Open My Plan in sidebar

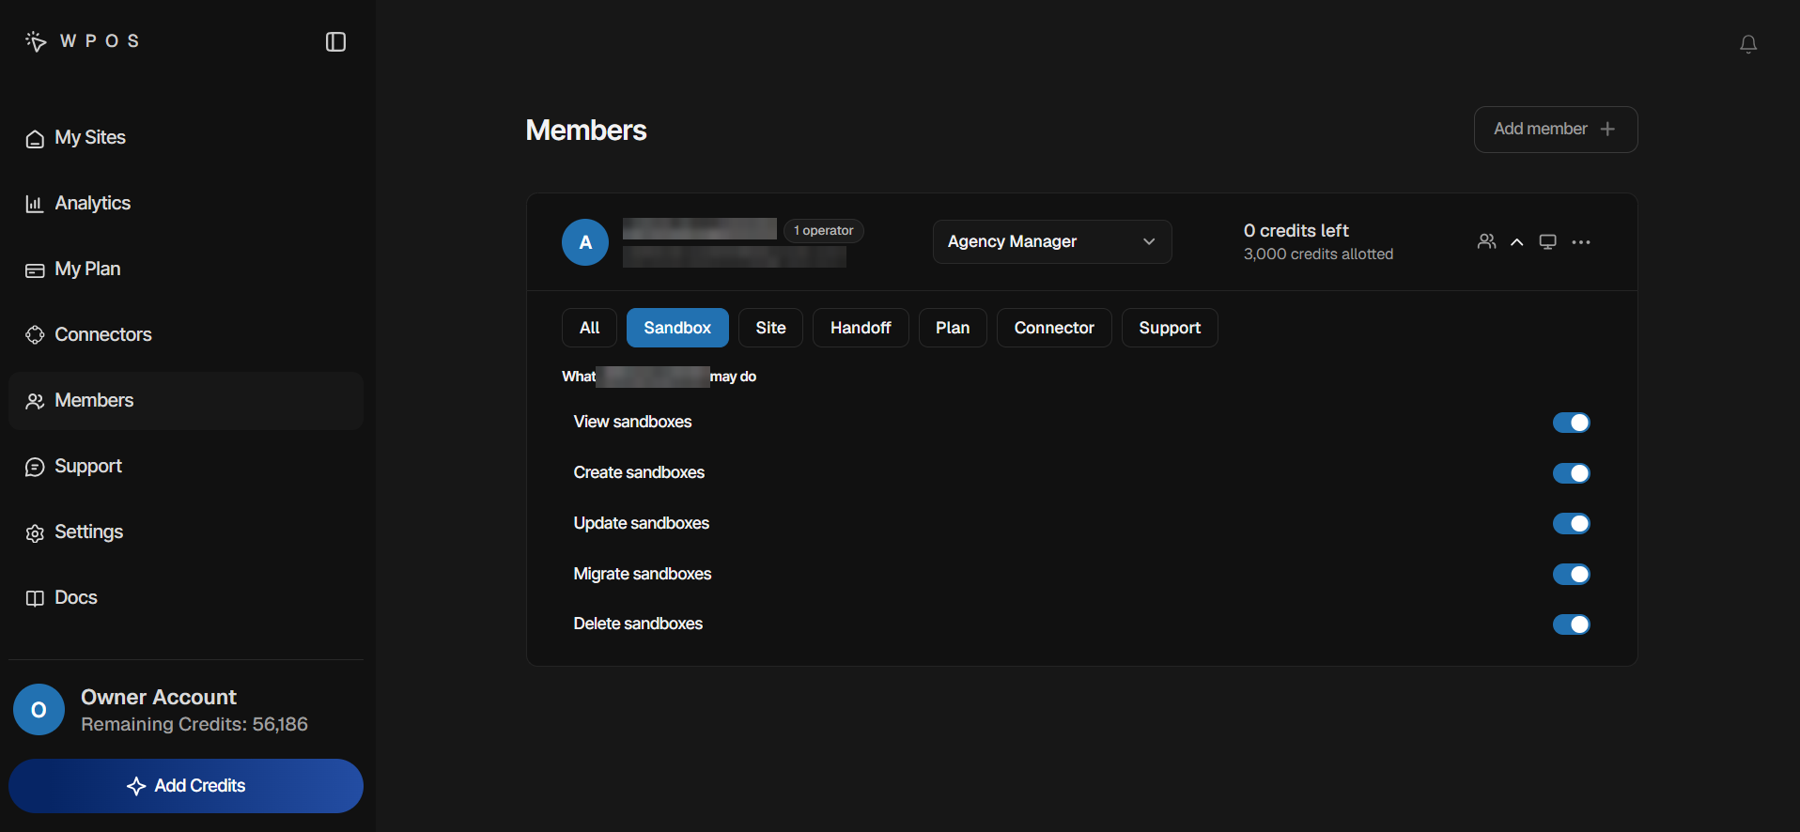(186, 270)
